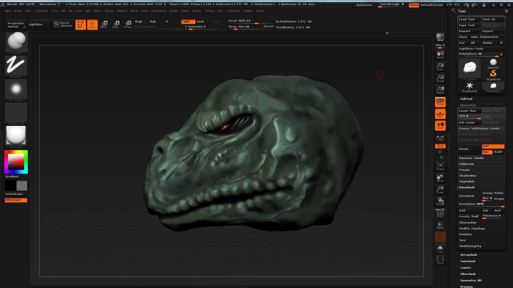Expand the Dynamic Subdiv section
Image resolution: width=513 pixels, height=288 pixels.
pyautogui.click(x=472, y=158)
